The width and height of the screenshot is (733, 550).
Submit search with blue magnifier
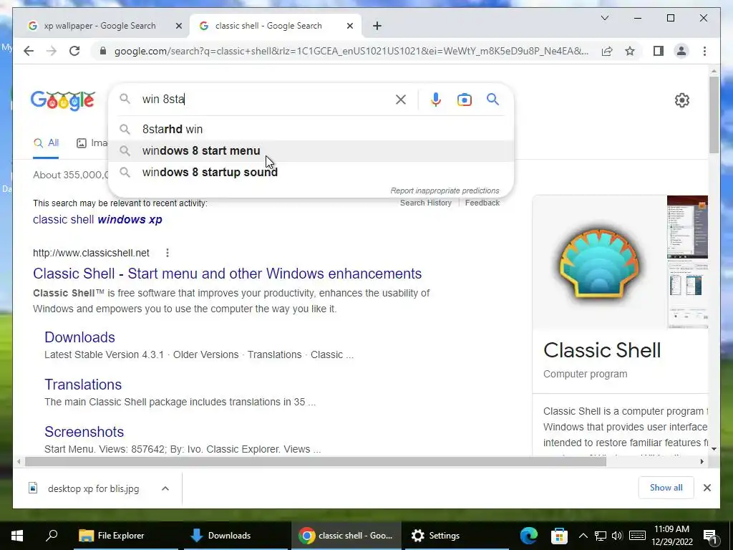point(492,99)
